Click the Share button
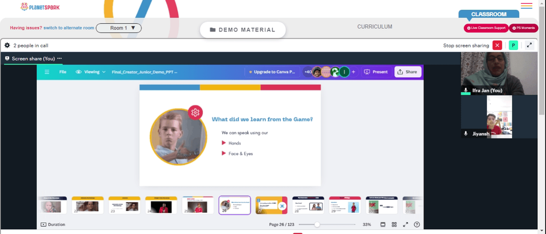This screenshot has height=234, width=546. coord(408,72)
